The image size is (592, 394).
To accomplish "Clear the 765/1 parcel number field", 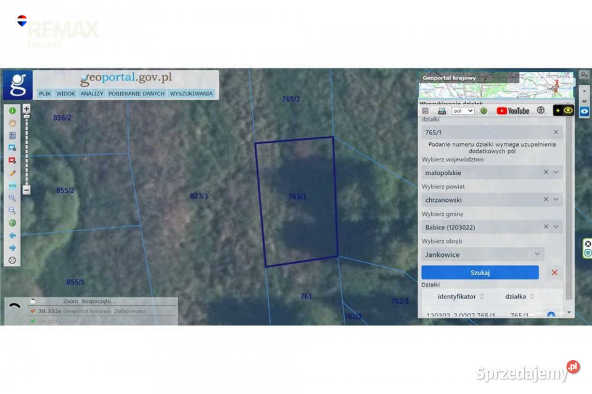I will (x=556, y=132).
